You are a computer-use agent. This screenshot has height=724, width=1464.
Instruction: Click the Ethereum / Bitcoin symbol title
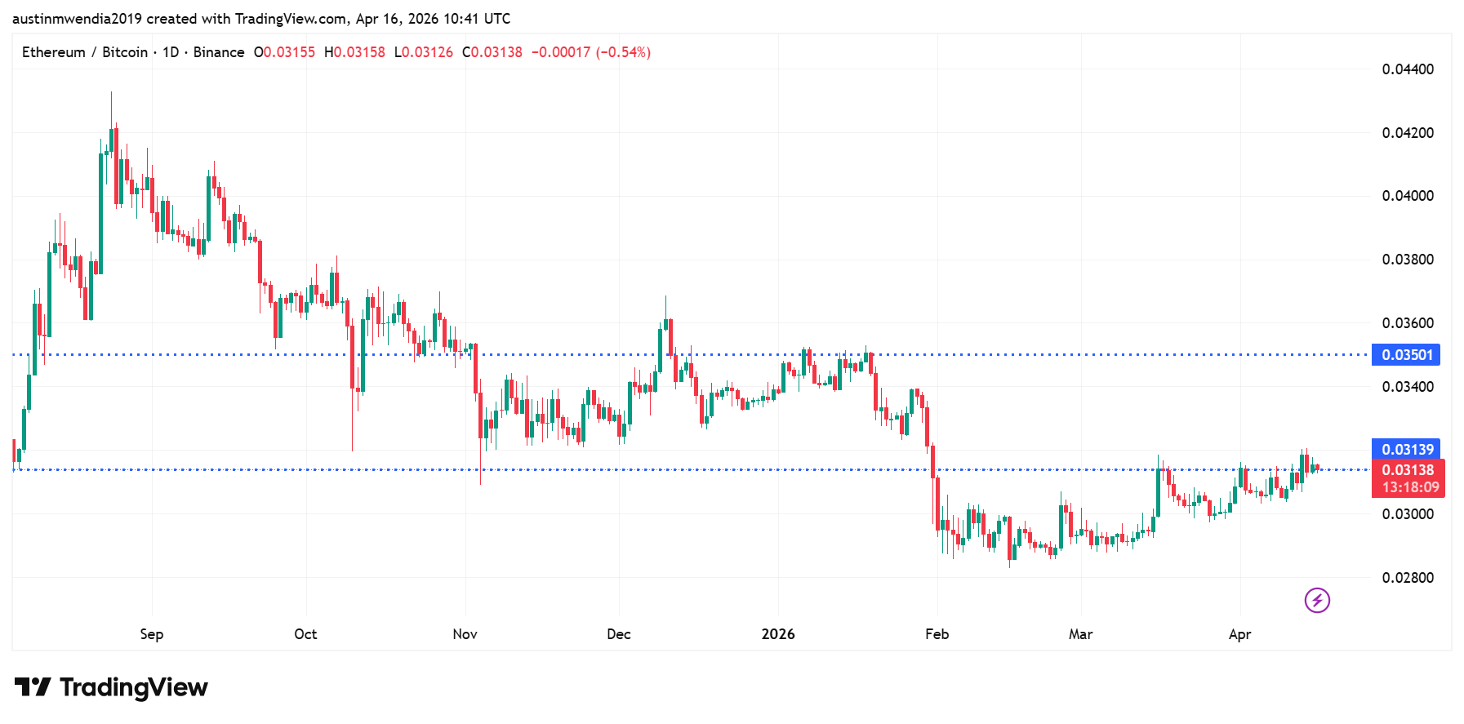pos(85,52)
